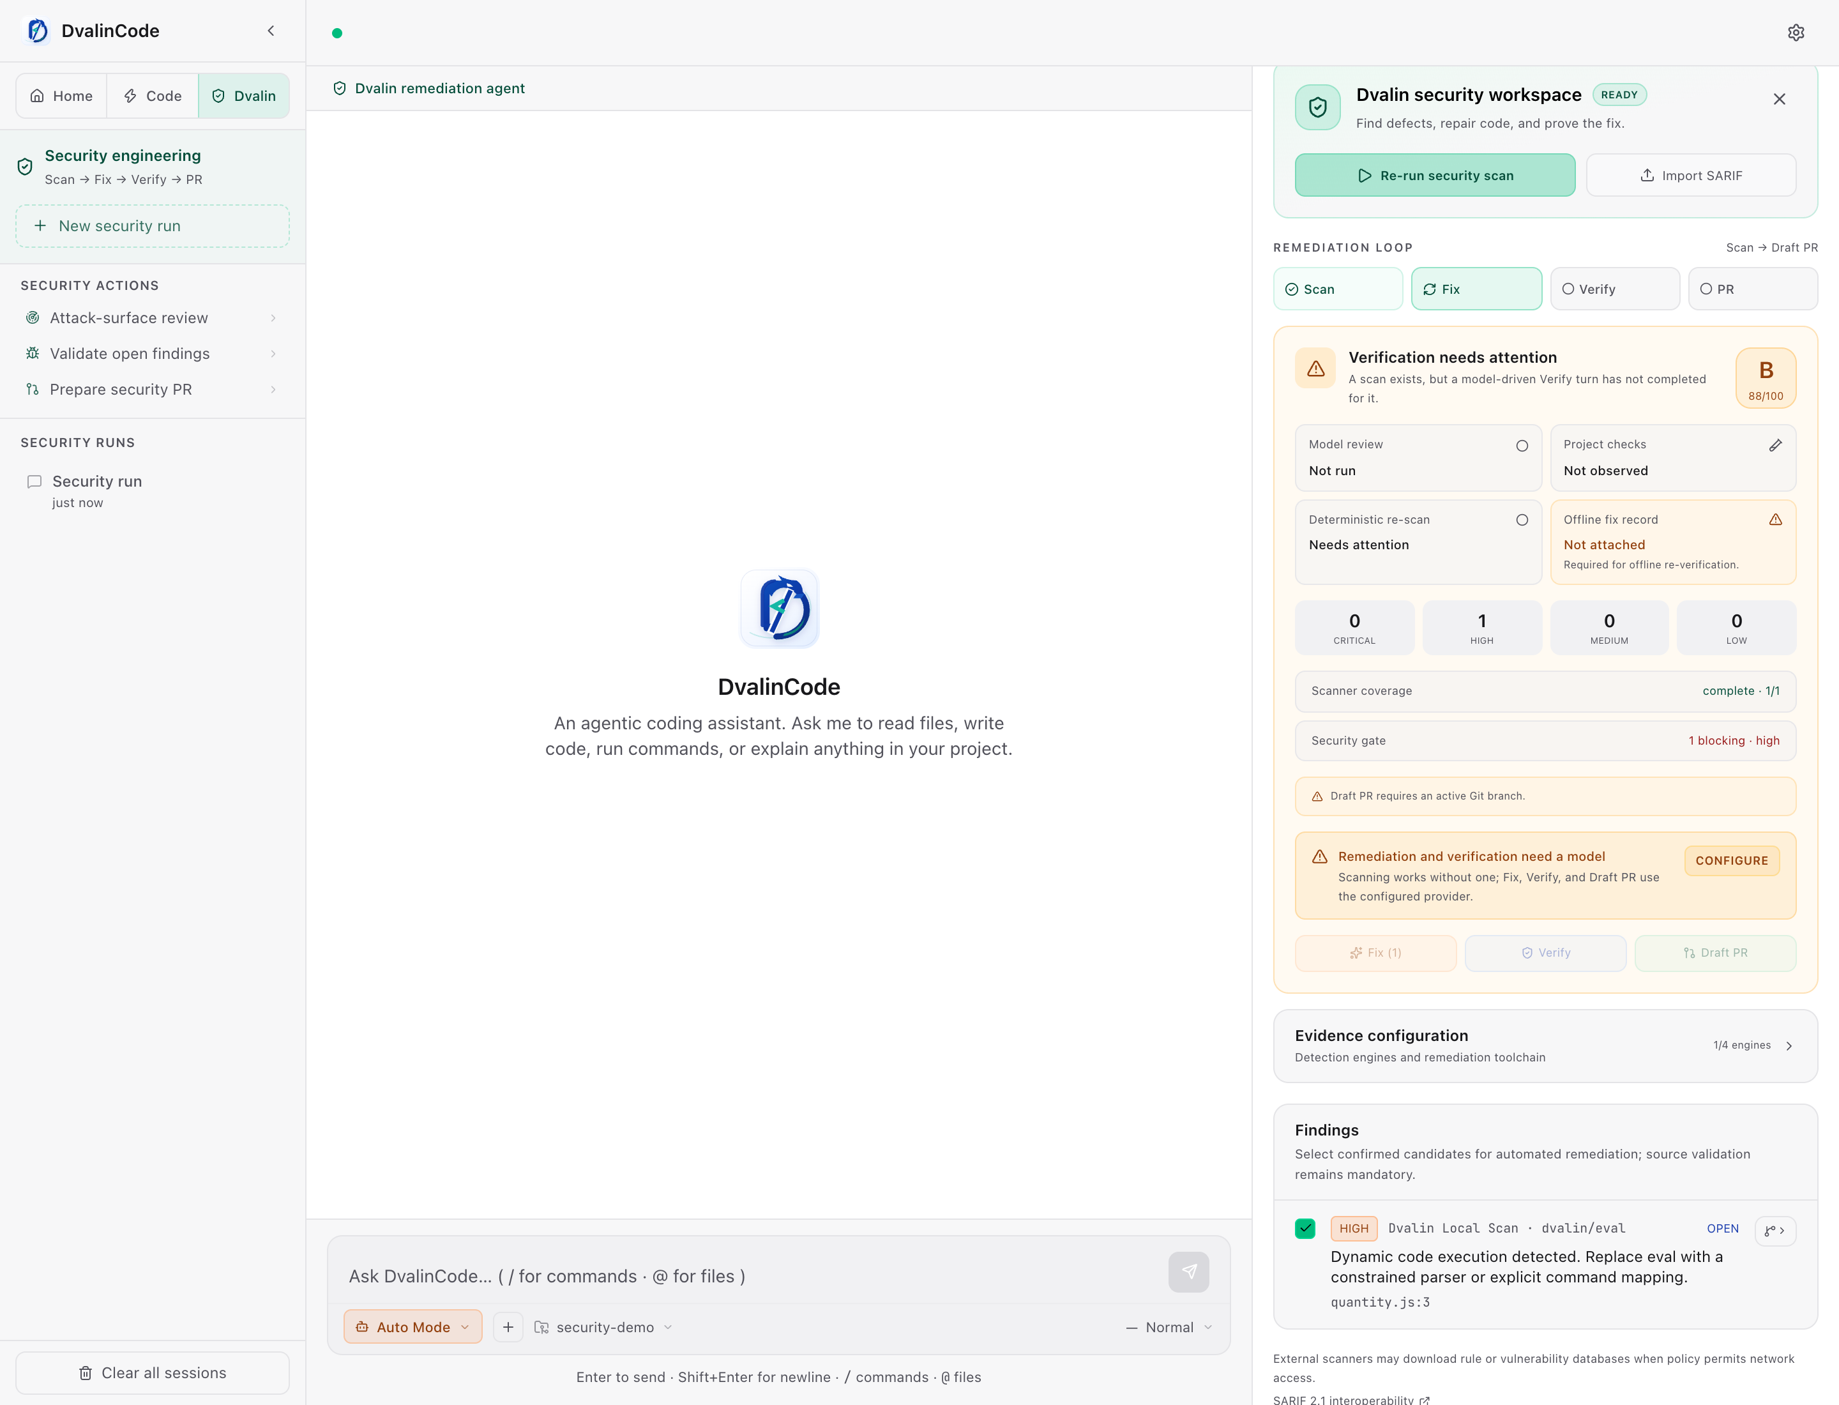Click the CRITICAL severity count card
The height and width of the screenshot is (1405, 1839).
[x=1354, y=628]
